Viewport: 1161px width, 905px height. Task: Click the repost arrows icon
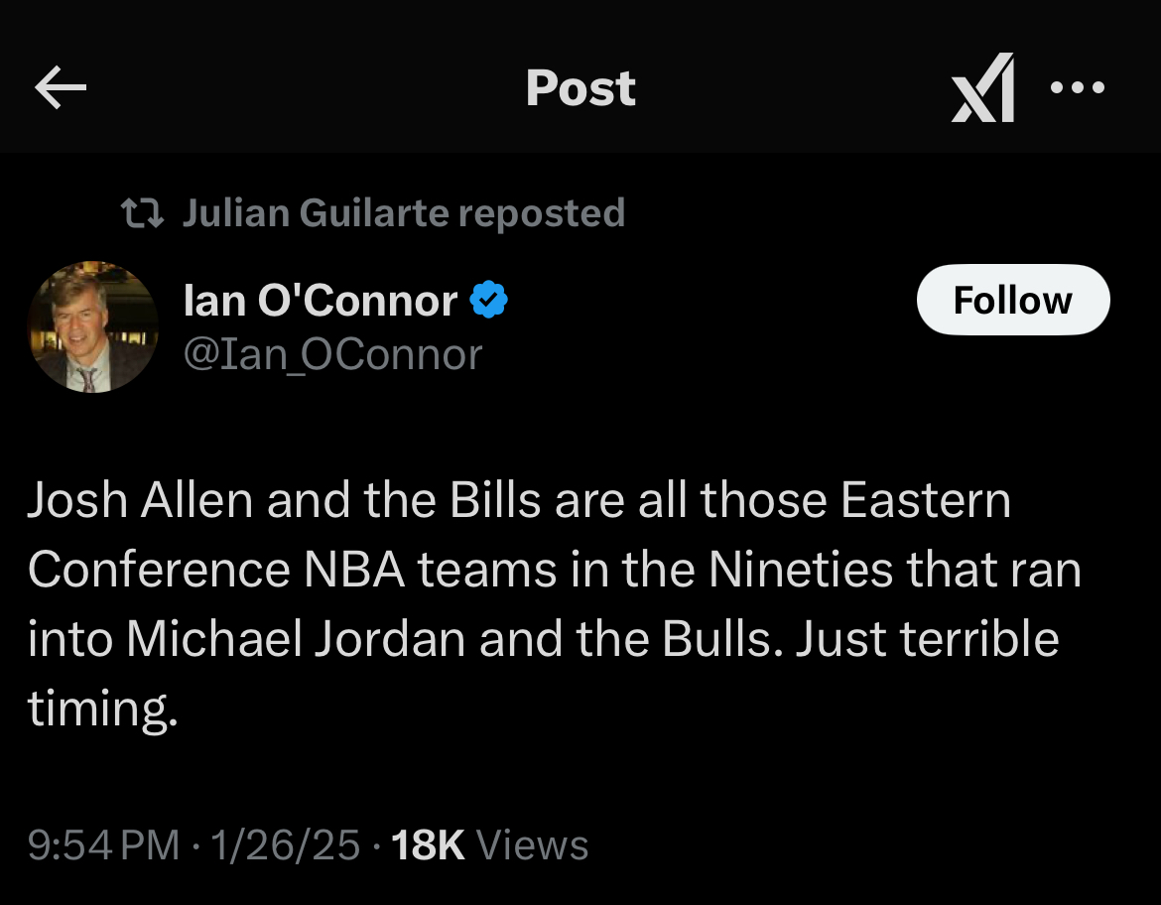click(142, 212)
